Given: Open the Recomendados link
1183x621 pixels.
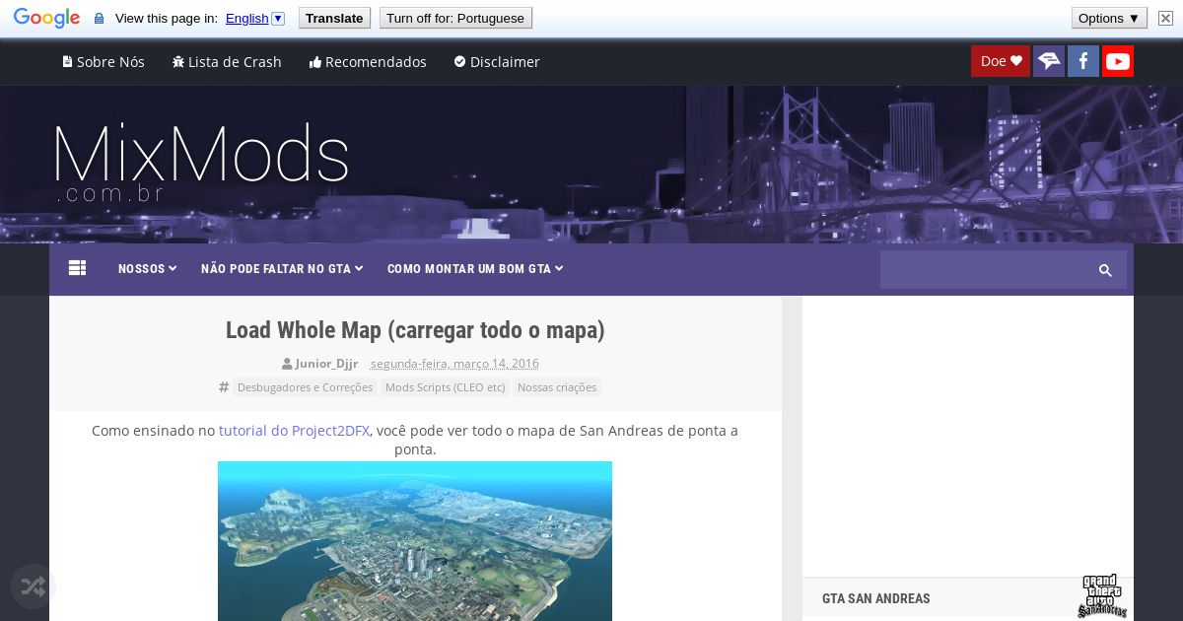Looking at the screenshot, I should [x=368, y=62].
